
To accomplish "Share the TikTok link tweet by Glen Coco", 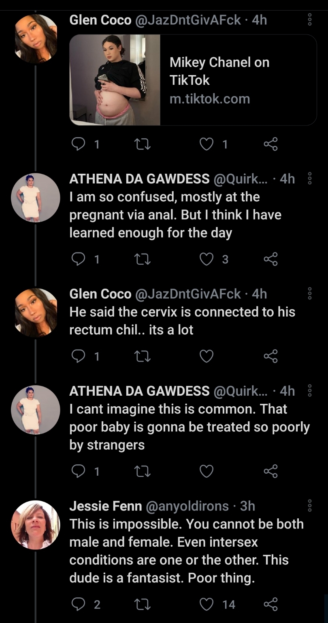I will click(x=270, y=144).
